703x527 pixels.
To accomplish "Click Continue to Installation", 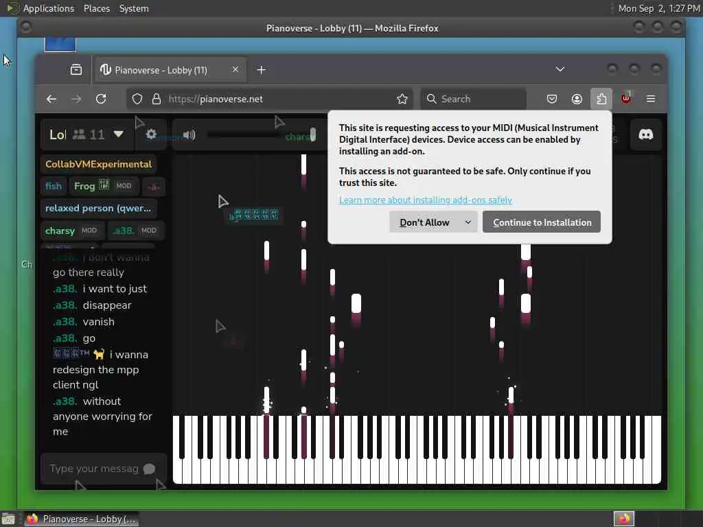I will point(542,222).
